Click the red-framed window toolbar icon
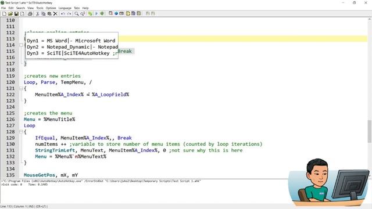The width and height of the screenshot is (372, 209). [x=110, y=13]
